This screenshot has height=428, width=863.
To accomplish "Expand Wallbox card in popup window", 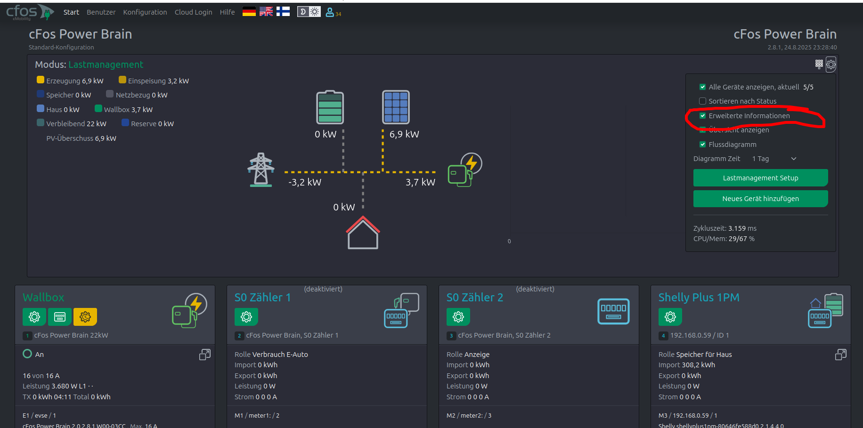I will pos(205,355).
